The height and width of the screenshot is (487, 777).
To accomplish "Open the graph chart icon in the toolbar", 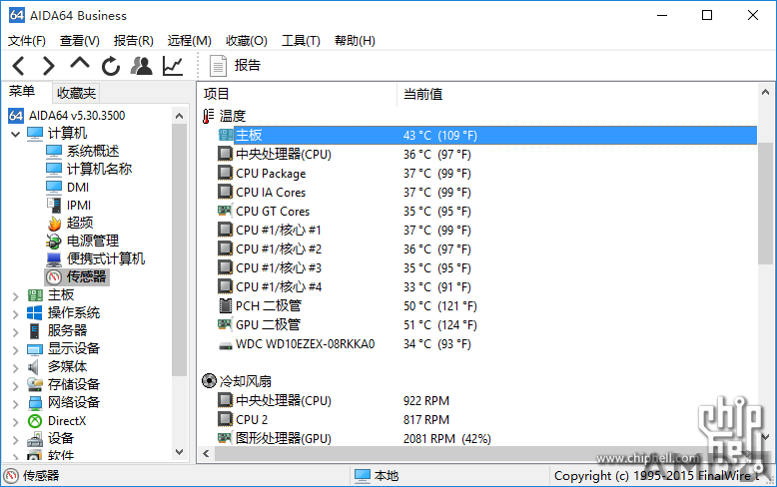I will 173,66.
